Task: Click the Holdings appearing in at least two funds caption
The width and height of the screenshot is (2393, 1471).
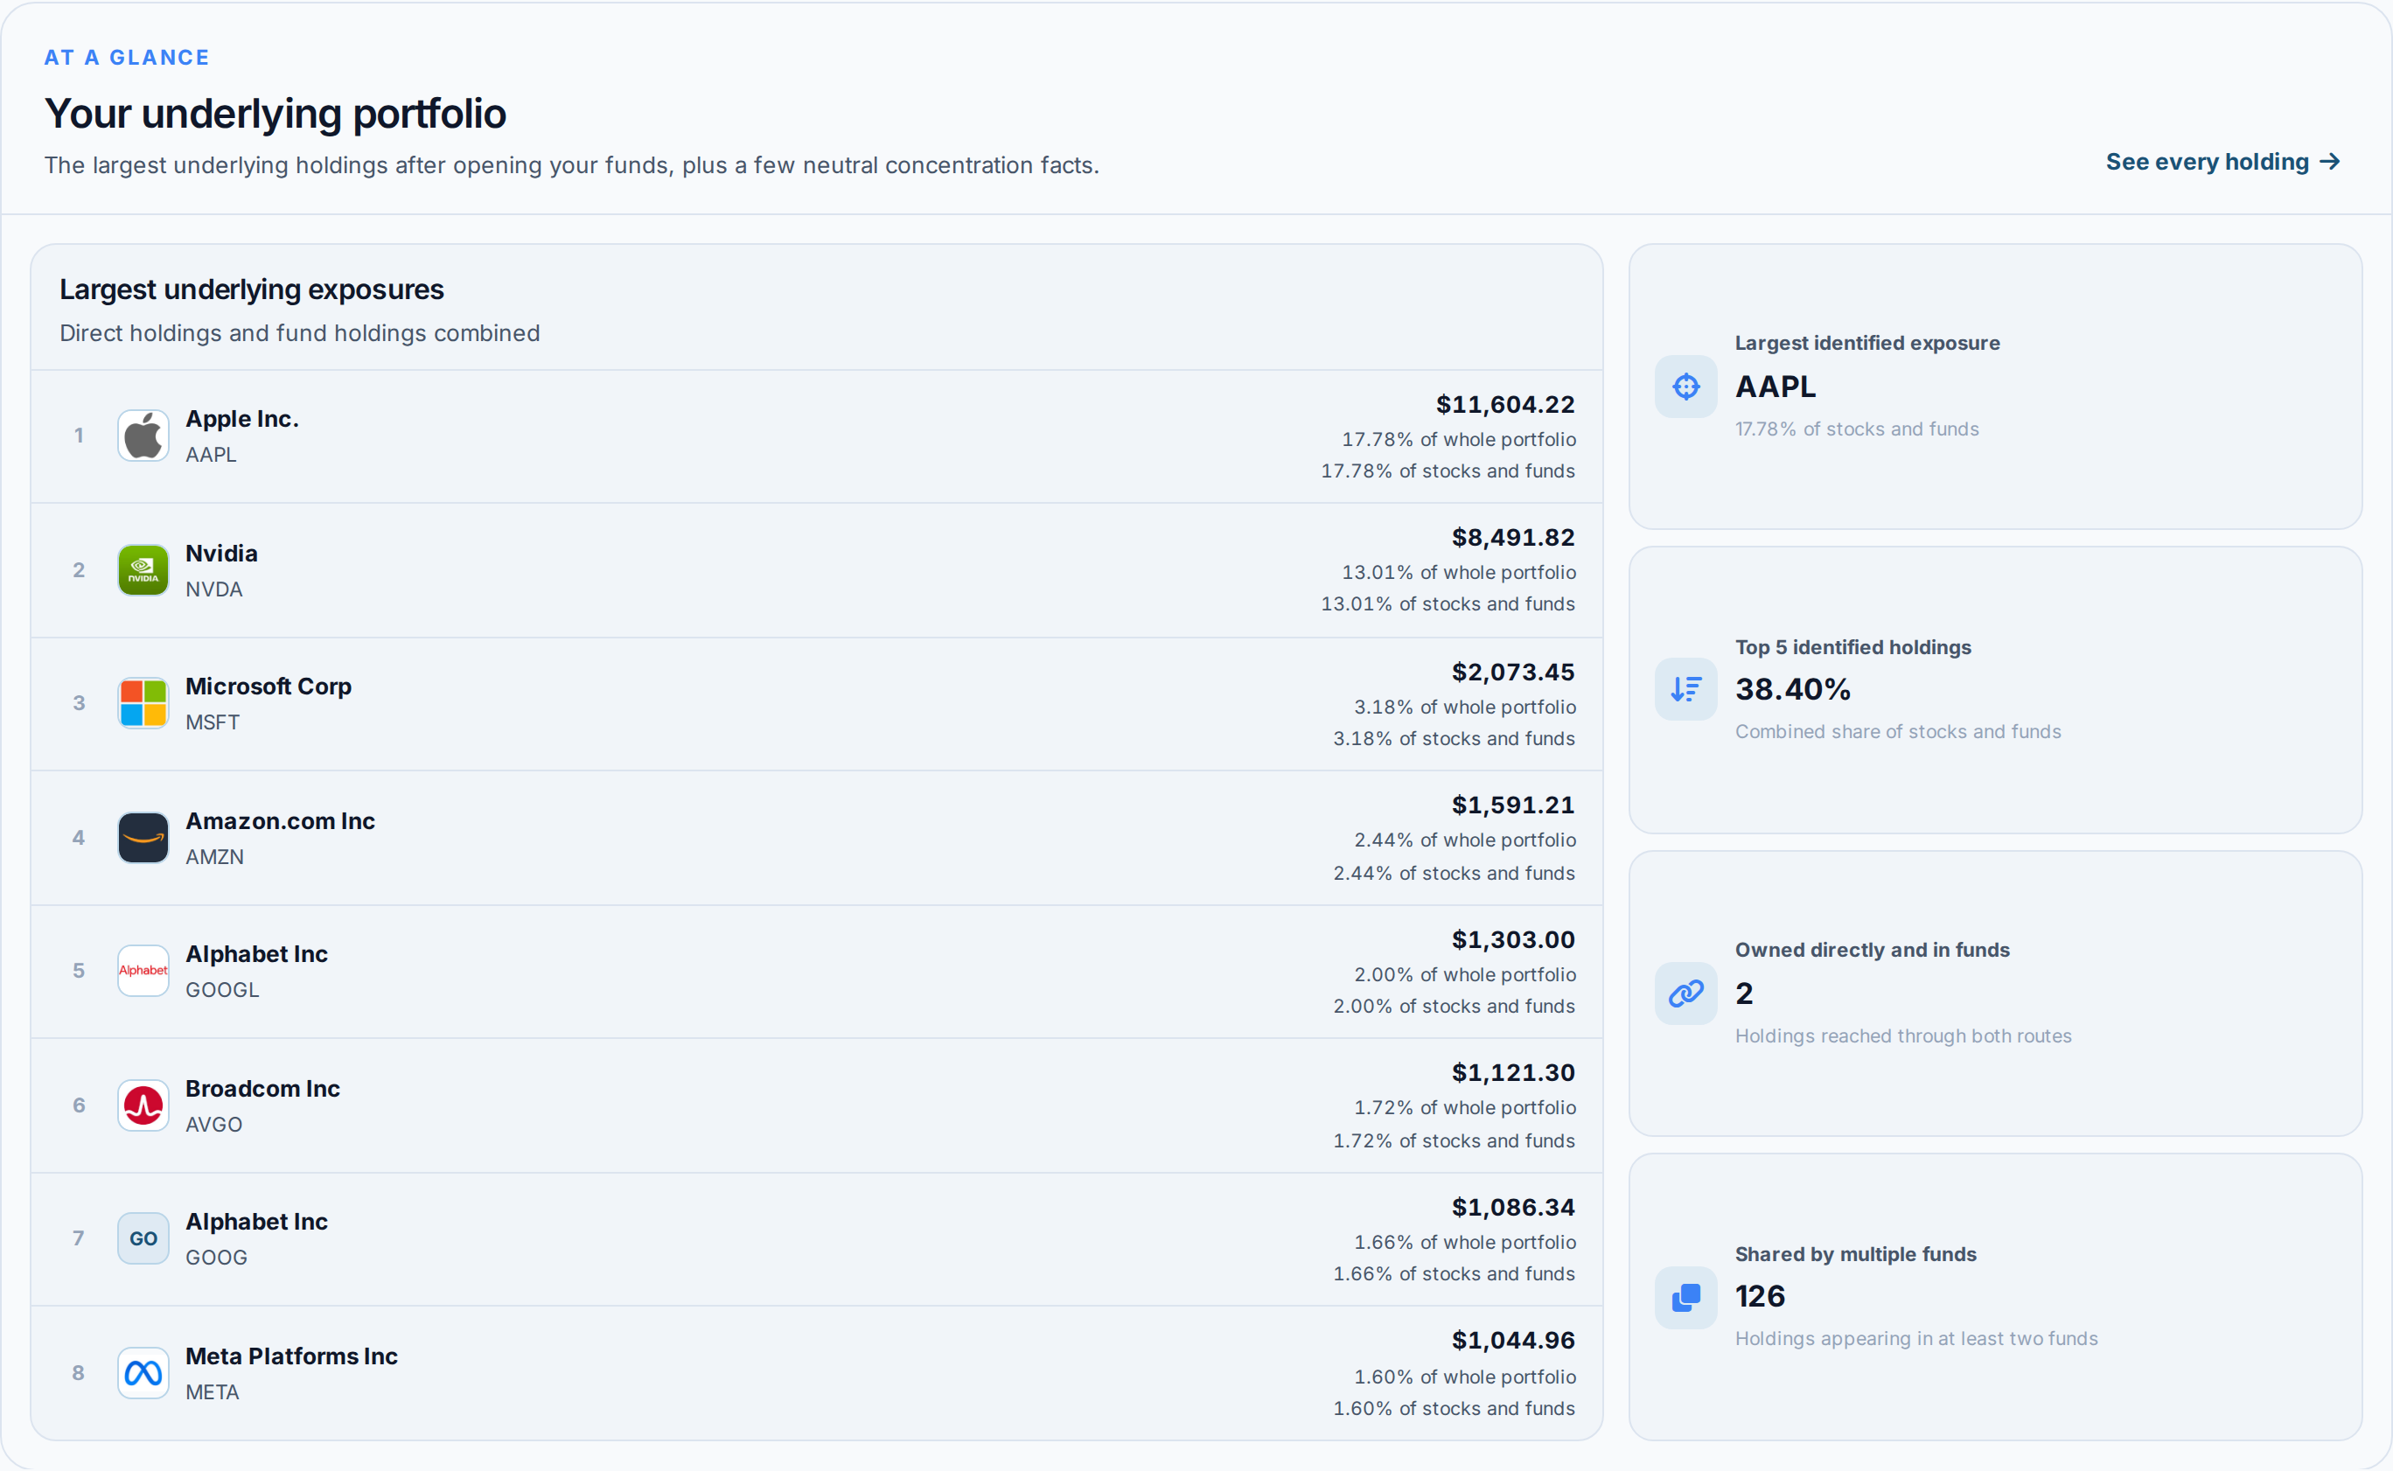Action: 1916,1340
